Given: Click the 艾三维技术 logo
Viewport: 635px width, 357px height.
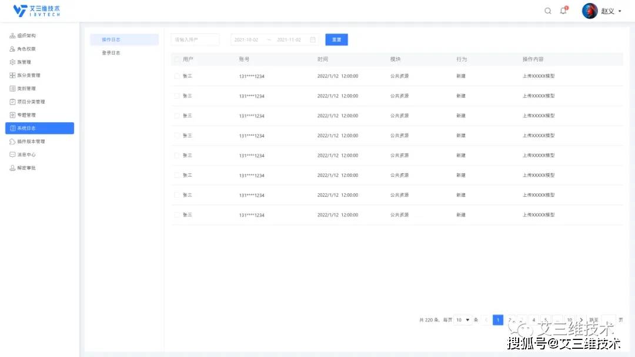Looking at the screenshot, I should pyautogui.click(x=36, y=11).
